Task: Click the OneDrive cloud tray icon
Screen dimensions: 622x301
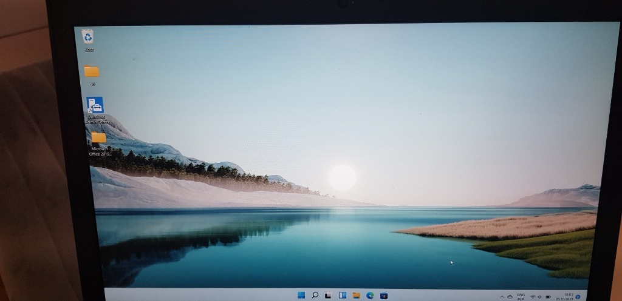Action: pyautogui.click(x=510, y=297)
